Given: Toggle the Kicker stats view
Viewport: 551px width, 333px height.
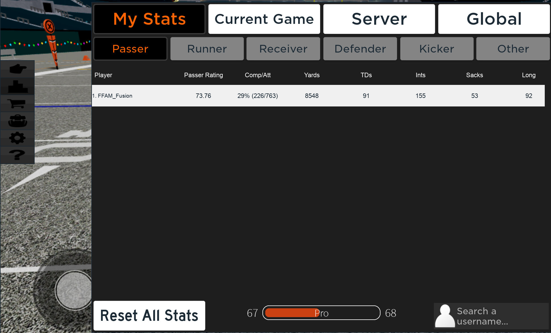Looking at the screenshot, I should pyautogui.click(x=436, y=49).
